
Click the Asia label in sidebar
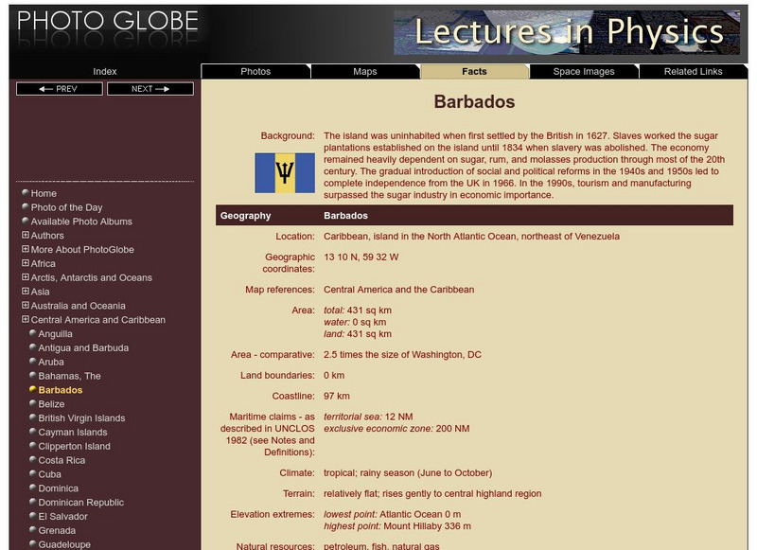click(x=41, y=292)
